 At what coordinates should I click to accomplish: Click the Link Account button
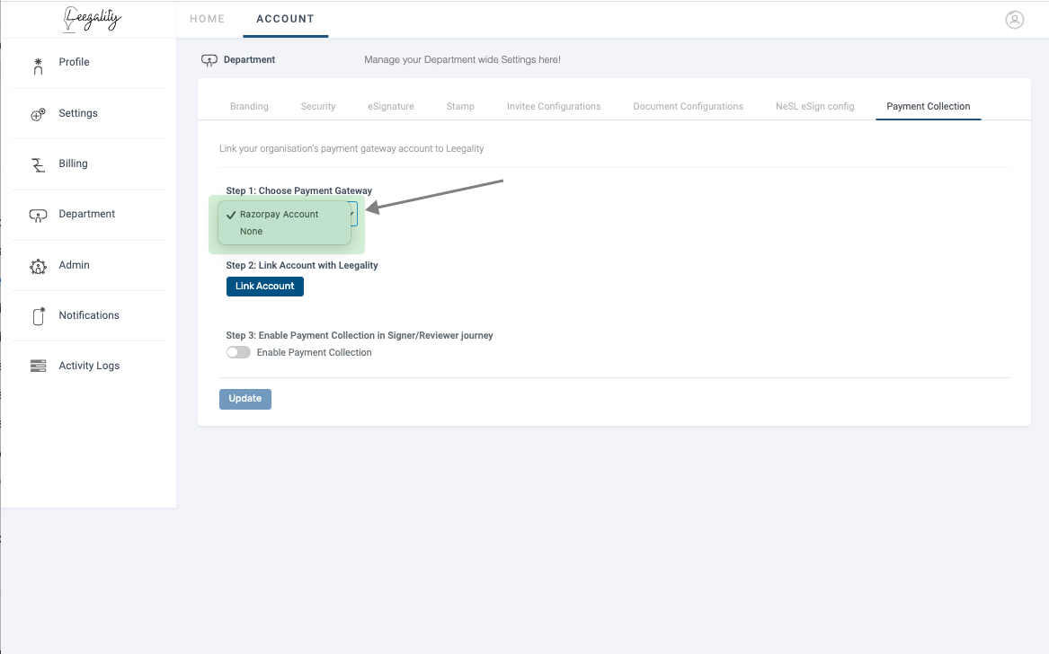click(x=265, y=287)
